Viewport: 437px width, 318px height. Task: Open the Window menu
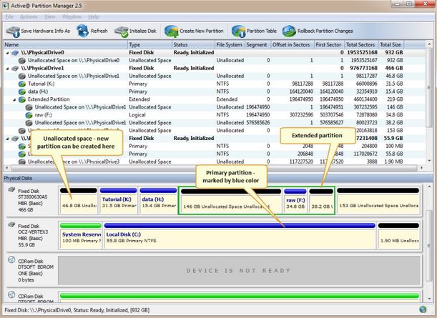click(x=72, y=16)
